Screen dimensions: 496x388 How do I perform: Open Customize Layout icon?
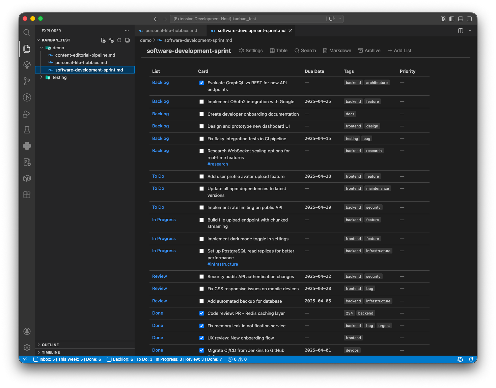coord(443,19)
